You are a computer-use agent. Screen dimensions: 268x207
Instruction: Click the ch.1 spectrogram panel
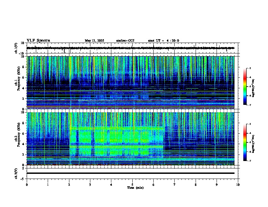pyautogui.click(x=131, y=83)
